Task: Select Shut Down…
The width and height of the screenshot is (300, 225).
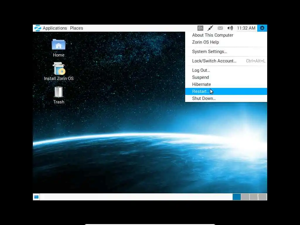Action: click(226, 98)
